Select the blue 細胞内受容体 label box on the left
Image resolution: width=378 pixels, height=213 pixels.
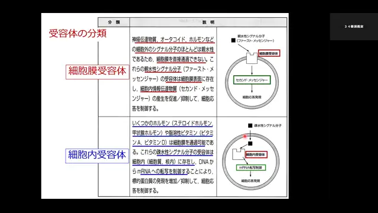click(97, 156)
